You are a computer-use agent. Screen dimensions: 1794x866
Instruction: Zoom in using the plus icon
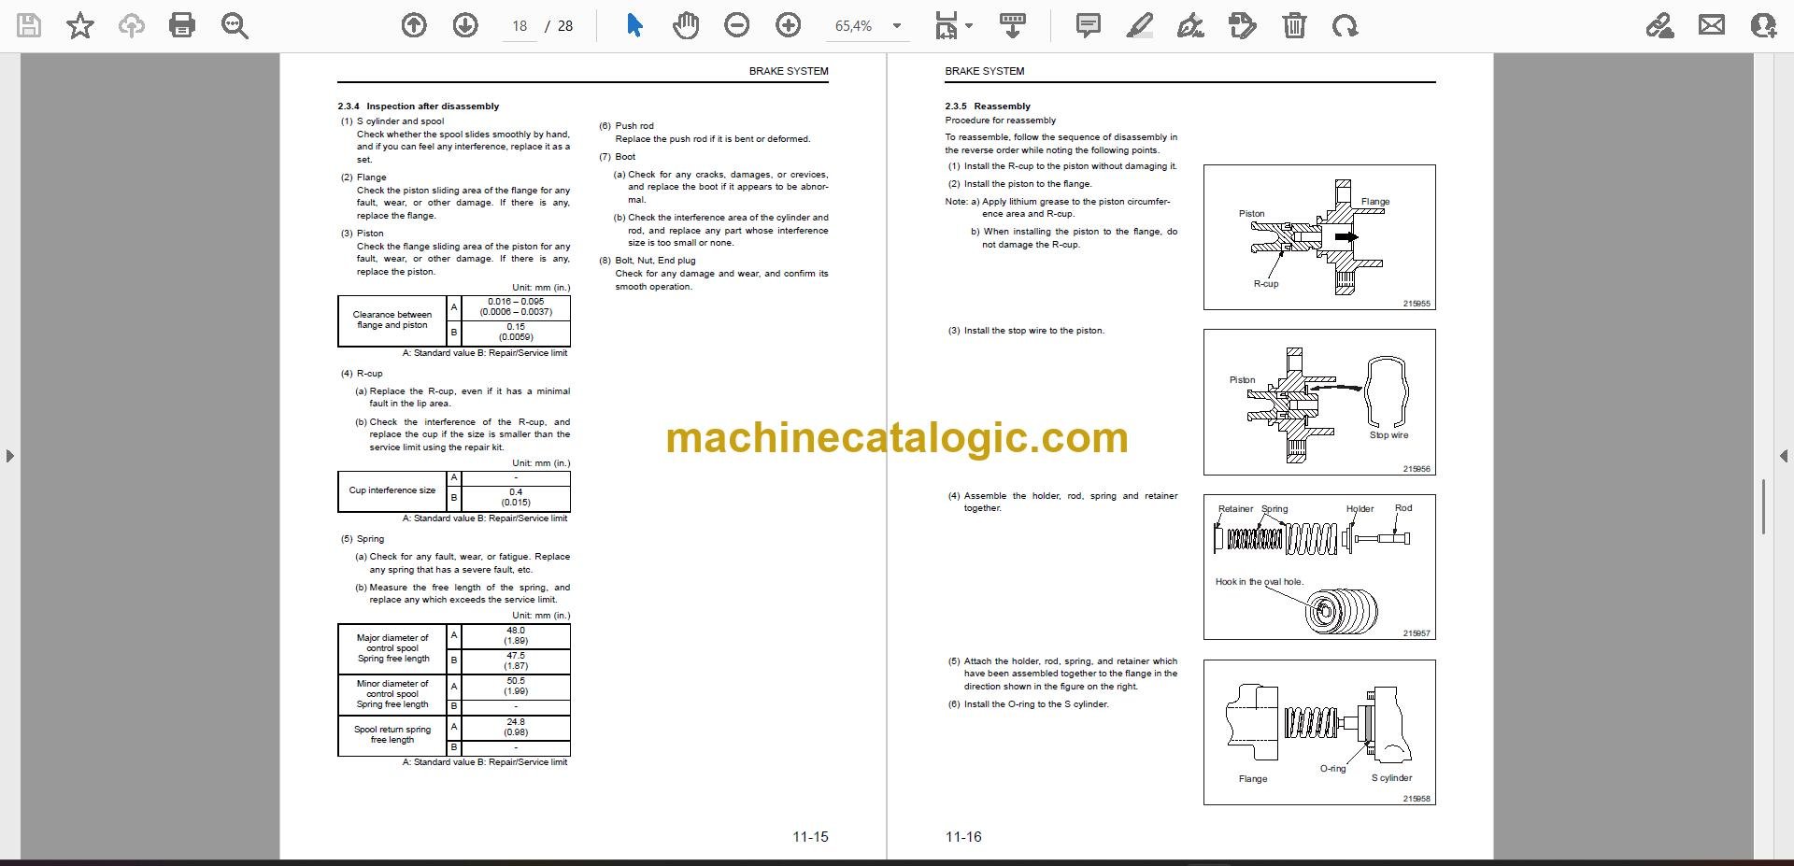point(789,26)
